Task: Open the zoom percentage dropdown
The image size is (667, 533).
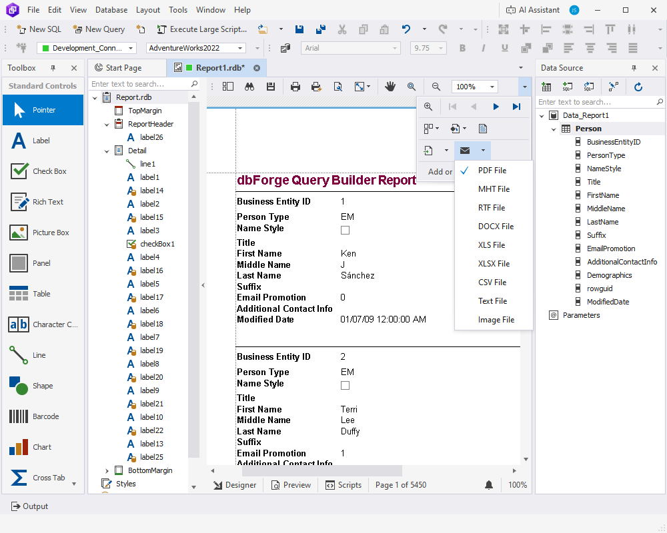Action: pos(493,86)
